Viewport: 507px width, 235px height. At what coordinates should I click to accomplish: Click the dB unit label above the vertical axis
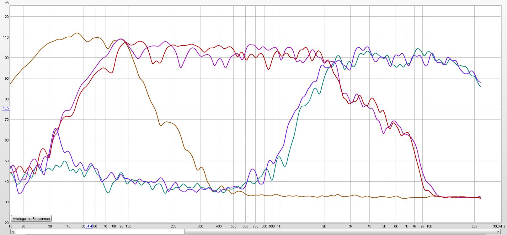click(7, 3)
